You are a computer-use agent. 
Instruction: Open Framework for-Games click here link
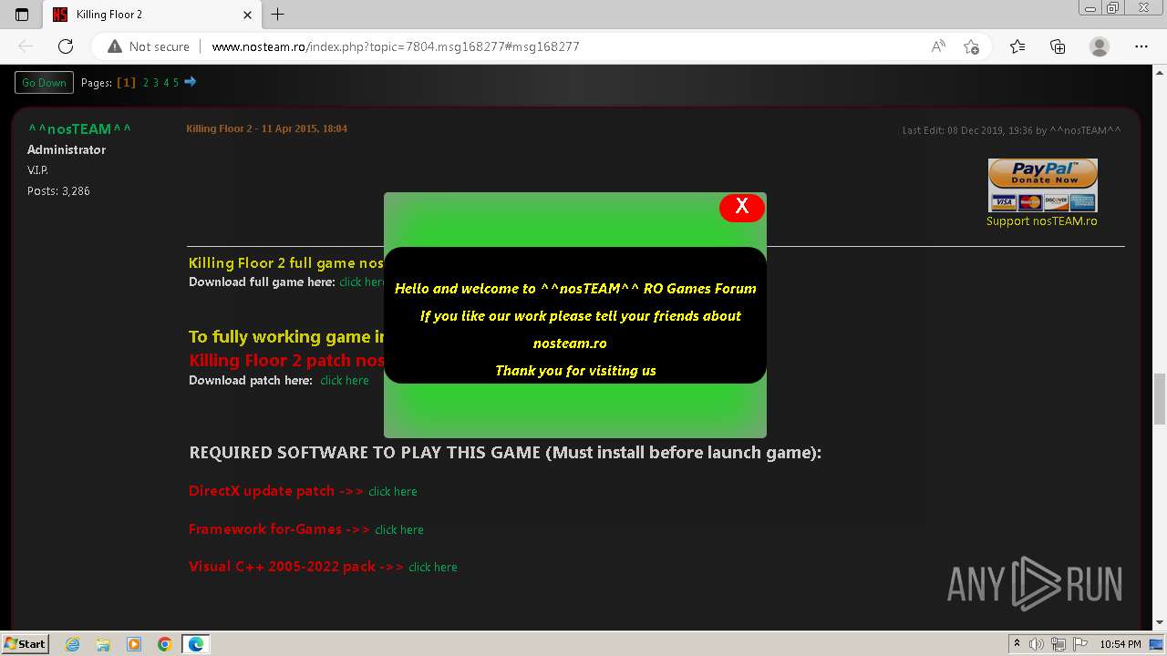(399, 529)
